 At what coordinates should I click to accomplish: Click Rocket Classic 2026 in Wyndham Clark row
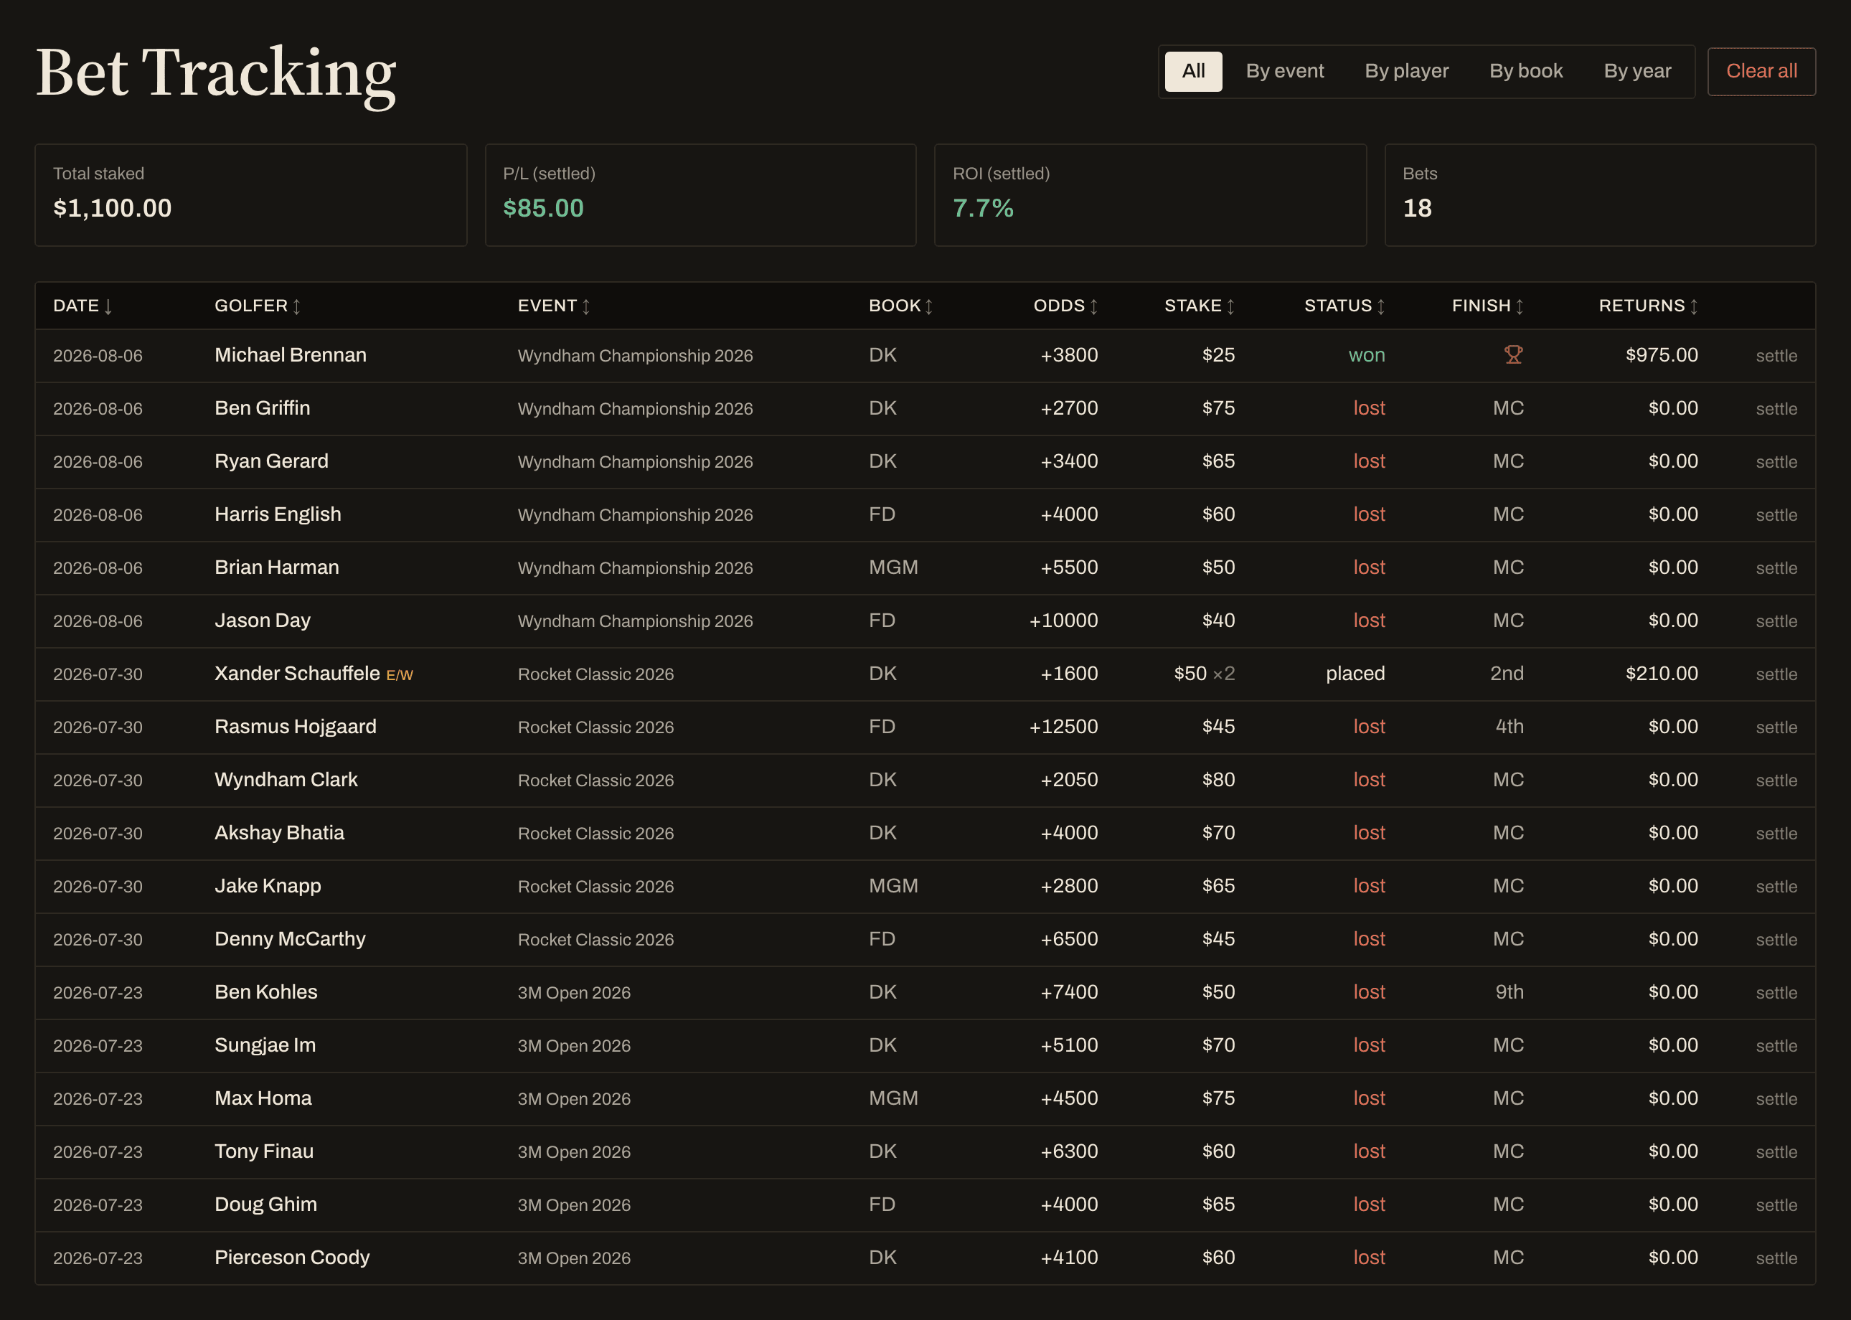596,781
